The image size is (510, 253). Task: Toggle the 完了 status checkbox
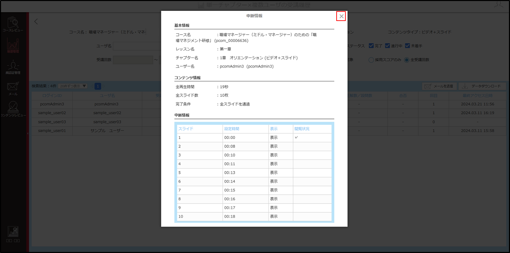(x=371, y=46)
